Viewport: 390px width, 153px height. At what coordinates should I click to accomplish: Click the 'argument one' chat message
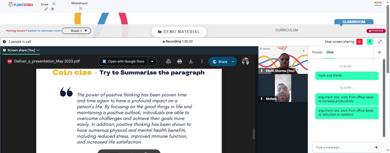pyautogui.click(x=347, y=99)
